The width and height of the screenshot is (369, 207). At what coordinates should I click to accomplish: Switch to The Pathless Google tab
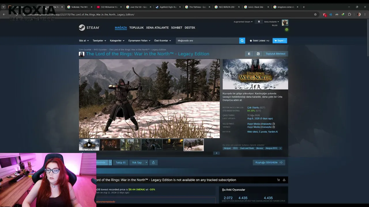197,7
